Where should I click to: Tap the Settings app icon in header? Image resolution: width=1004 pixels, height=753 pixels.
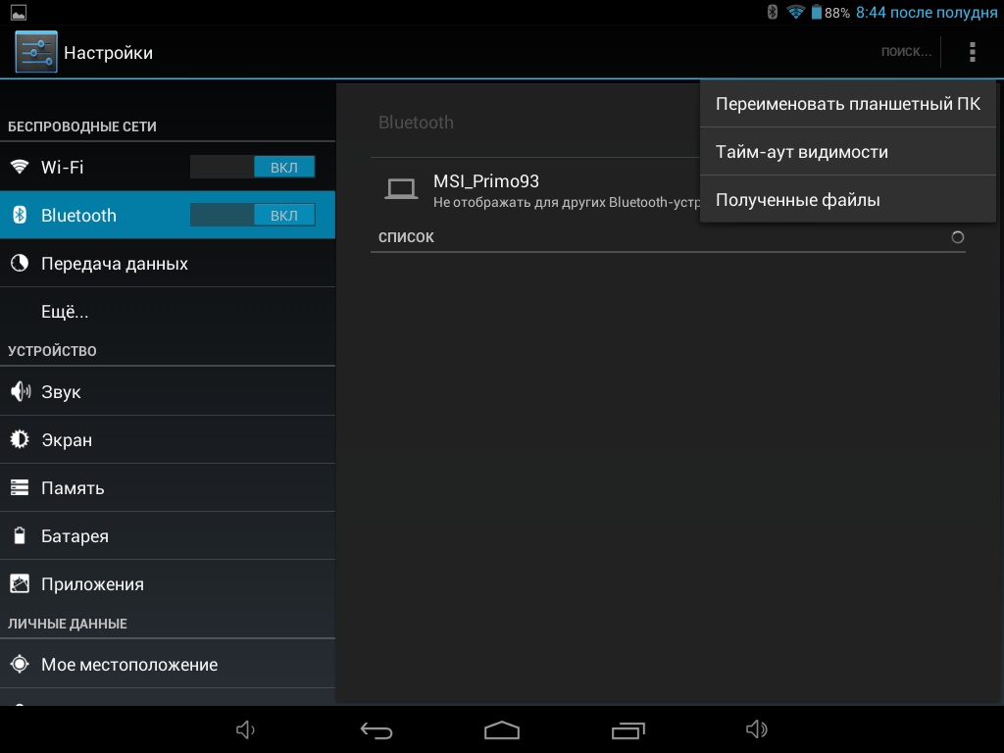(36, 52)
